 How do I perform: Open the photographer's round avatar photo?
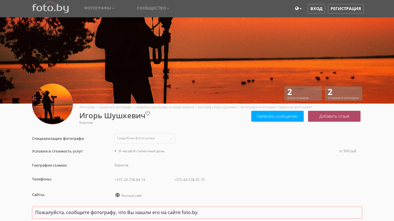[52, 104]
